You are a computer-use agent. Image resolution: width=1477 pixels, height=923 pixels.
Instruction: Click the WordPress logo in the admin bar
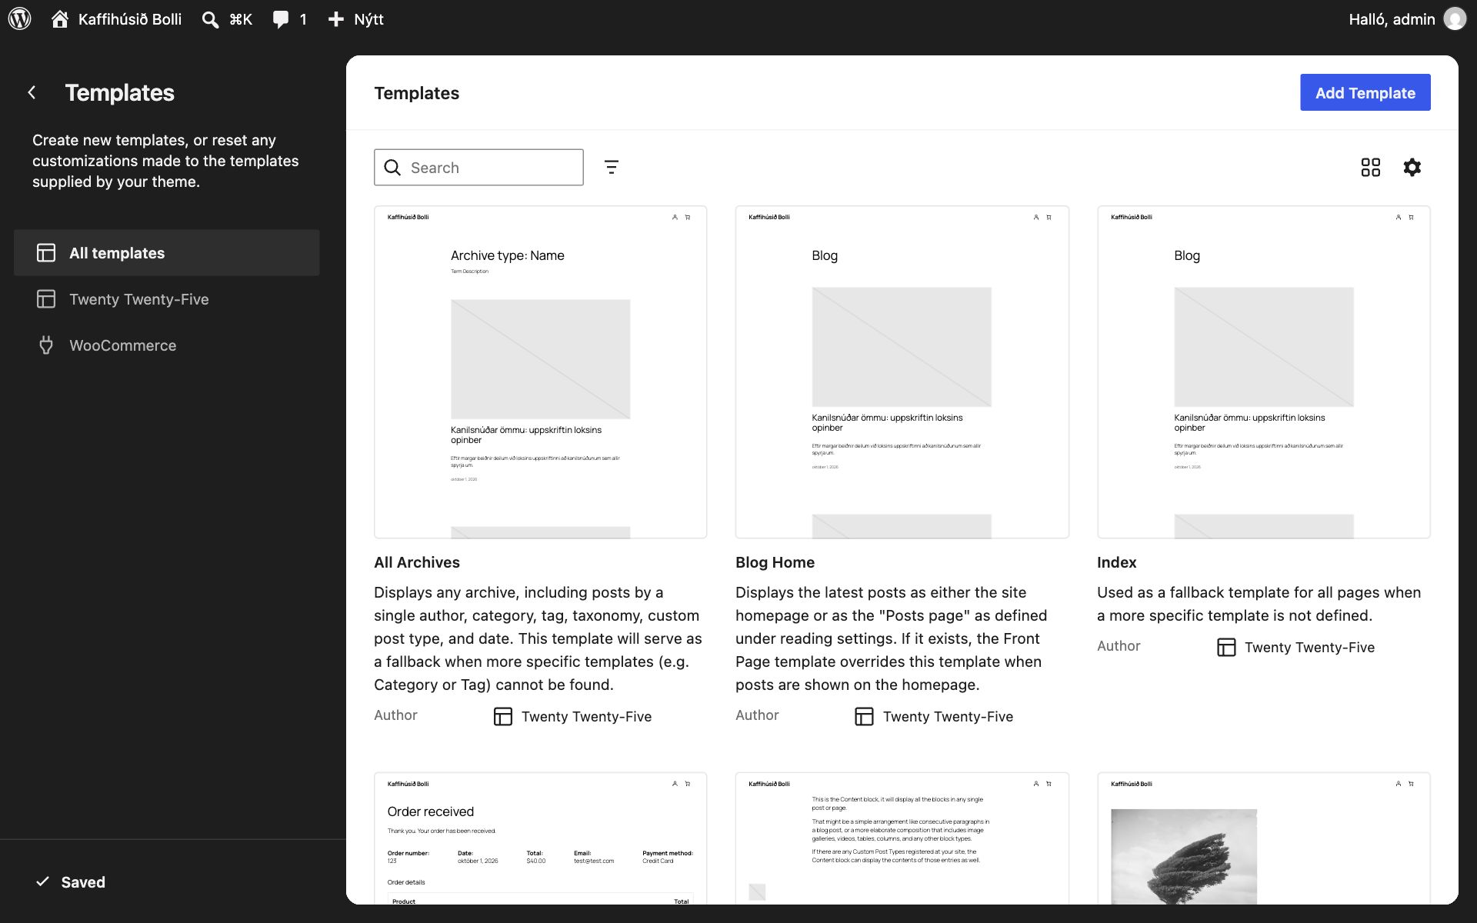click(x=20, y=18)
